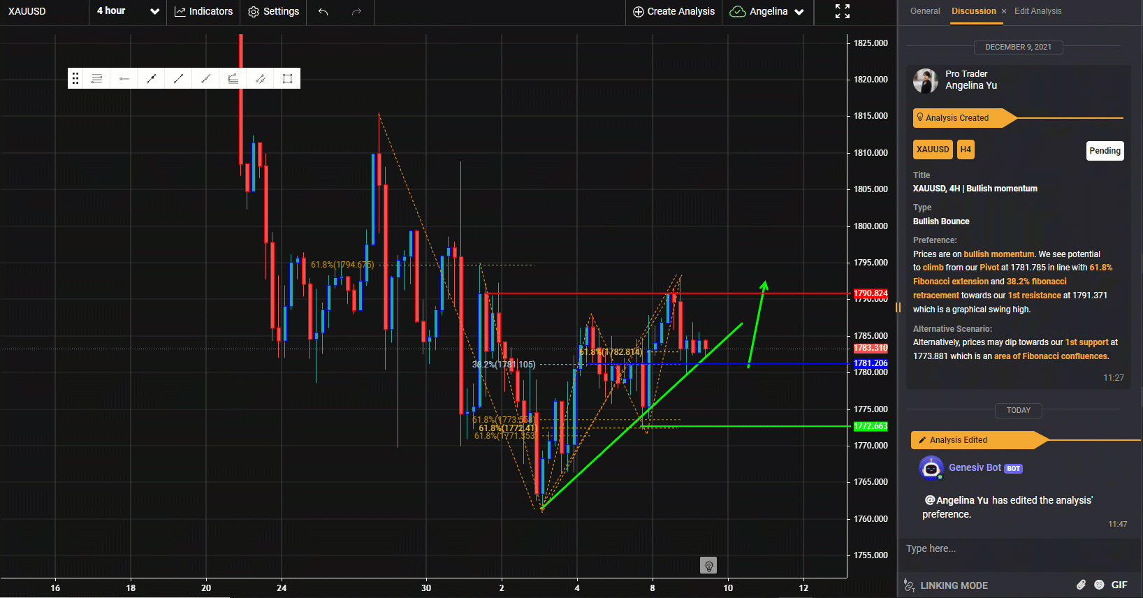Open the emoji picker
The image size is (1143, 598).
pos(1099,585)
